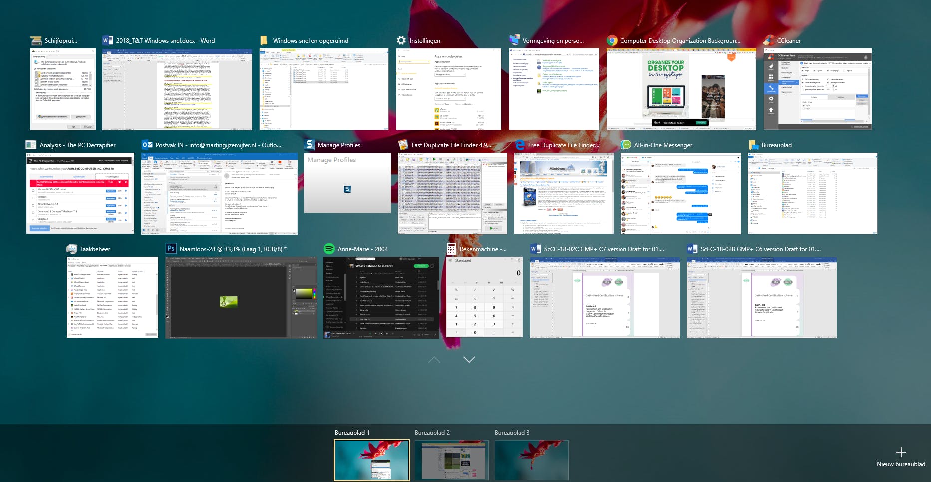Click the Word icon beside 2018_T&T Windows snel.docx
Viewport: 931px width, 482px height.
pyautogui.click(x=107, y=41)
